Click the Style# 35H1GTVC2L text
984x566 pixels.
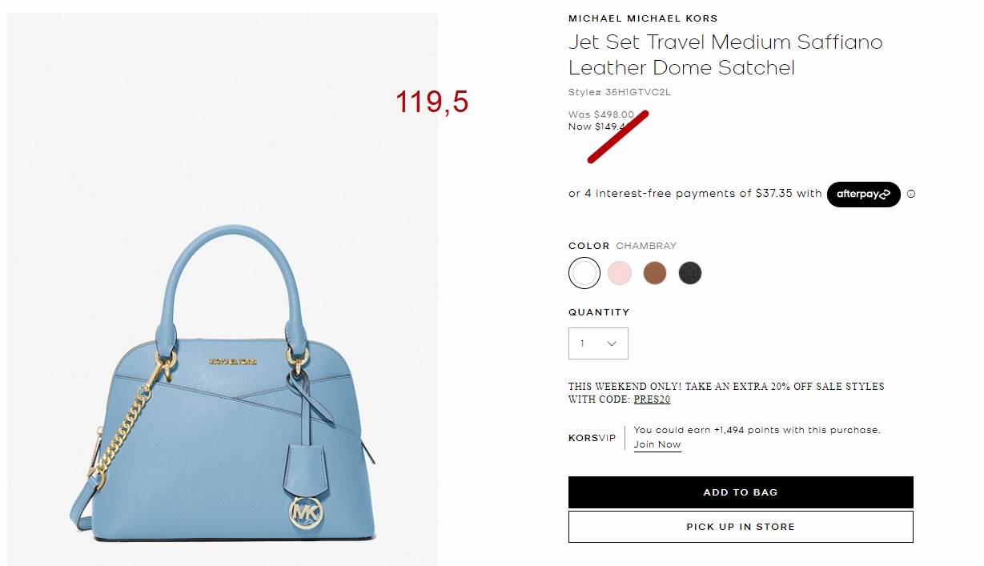pos(620,92)
